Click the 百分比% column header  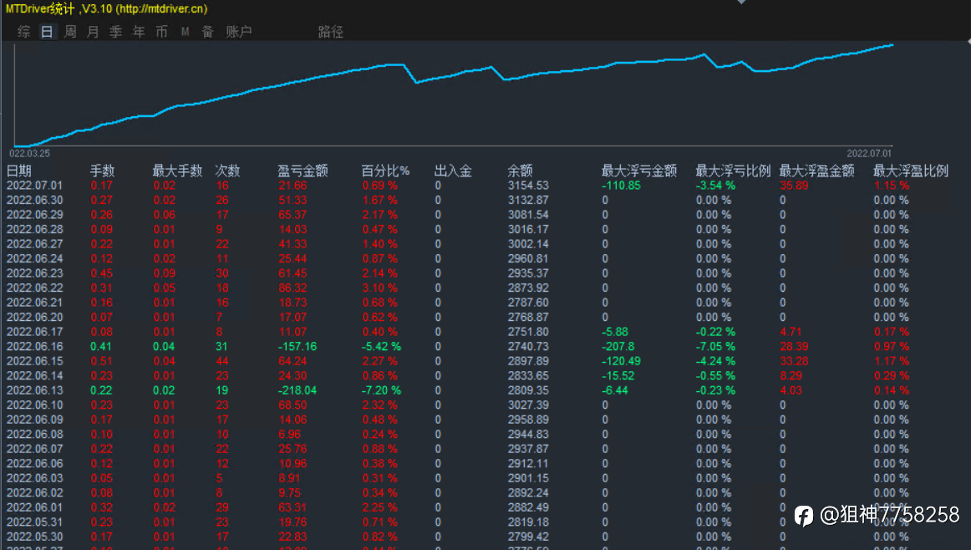point(385,171)
